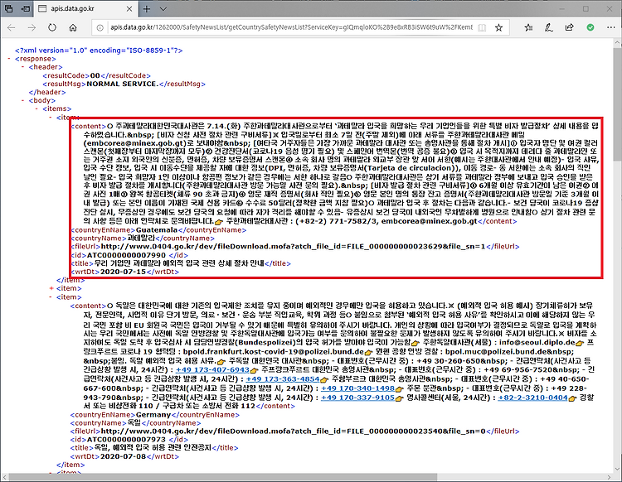Select resultCode value 00
The image size is (622, 482).
coord(95,75)
